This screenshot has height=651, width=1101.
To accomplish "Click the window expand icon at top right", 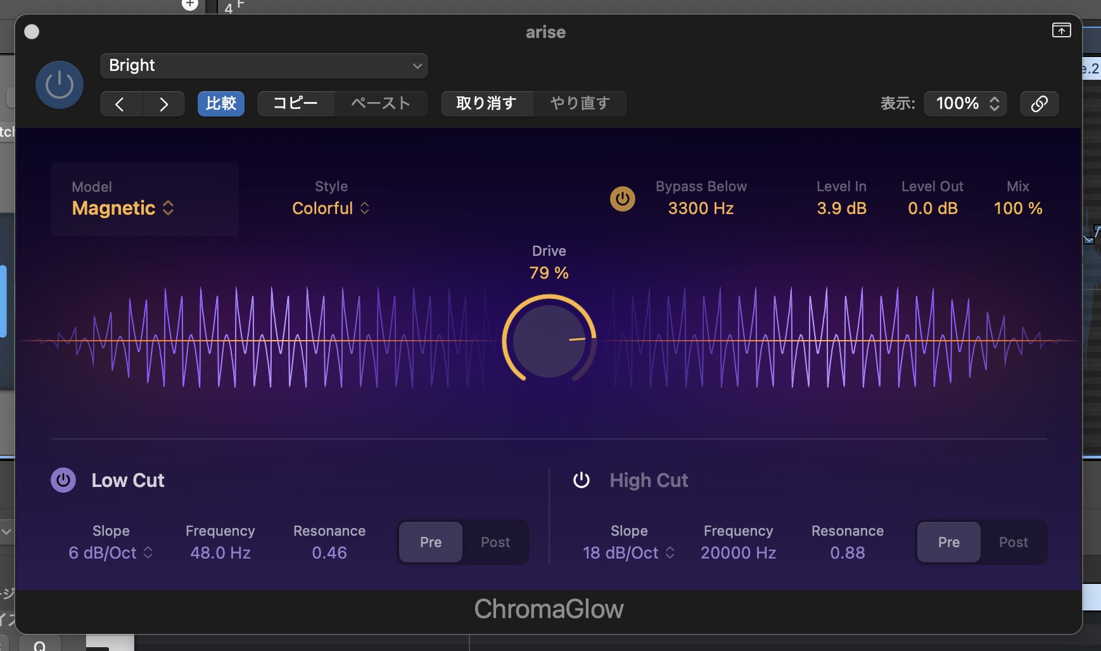I will click(x=1061, y=30).
